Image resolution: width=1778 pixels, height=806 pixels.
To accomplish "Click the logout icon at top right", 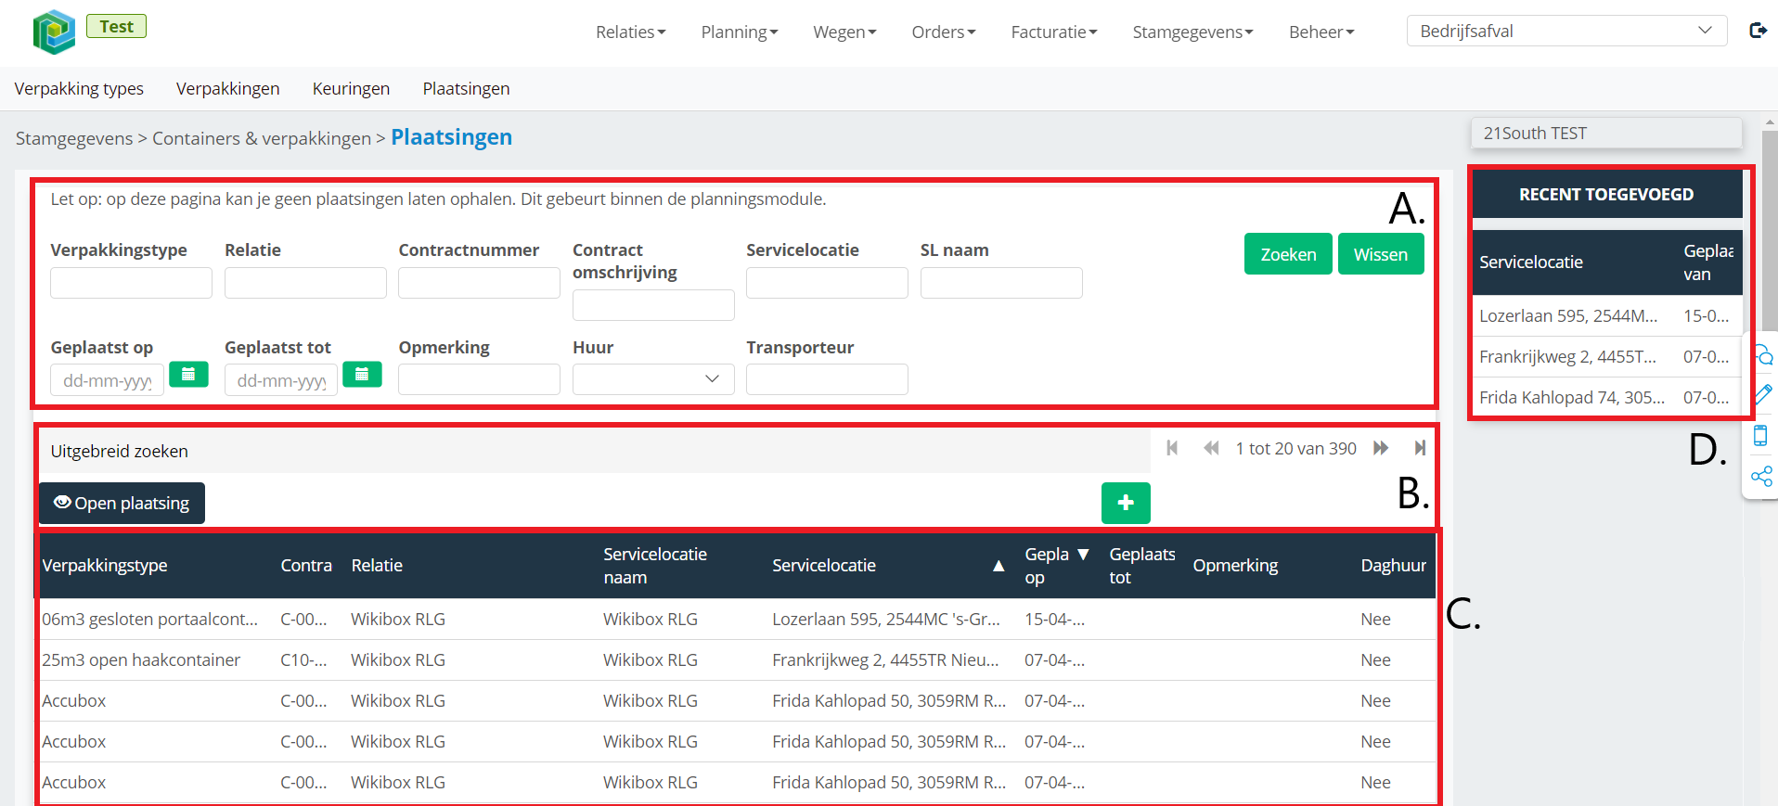I will (x=1758, y=31).
